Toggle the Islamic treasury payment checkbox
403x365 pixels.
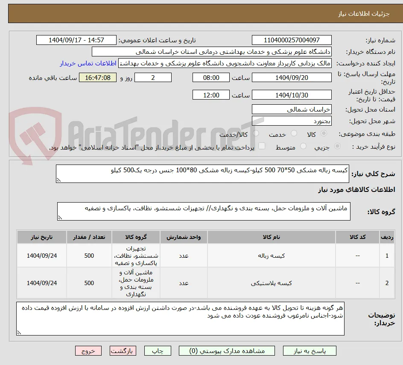coord(262,146)
